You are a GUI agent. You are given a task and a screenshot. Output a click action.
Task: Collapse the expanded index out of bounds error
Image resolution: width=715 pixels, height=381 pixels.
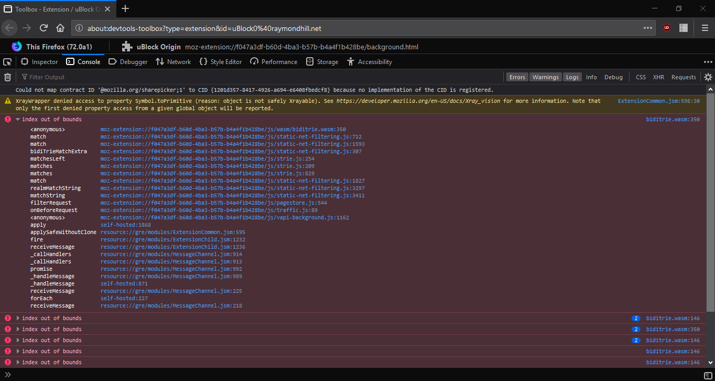pos(18,120)
